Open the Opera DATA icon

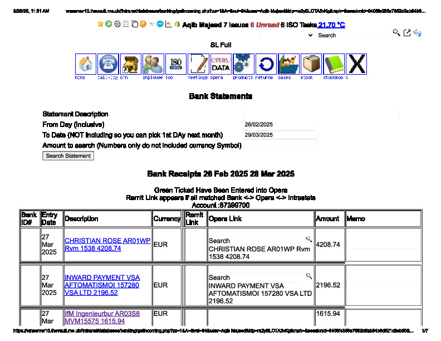221,64
